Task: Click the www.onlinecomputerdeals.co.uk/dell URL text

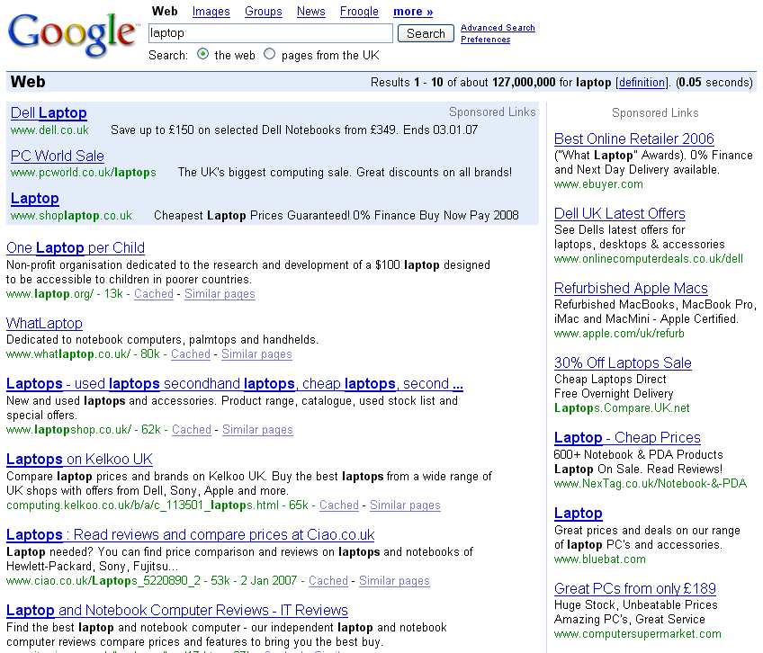Action: point(649,259)
